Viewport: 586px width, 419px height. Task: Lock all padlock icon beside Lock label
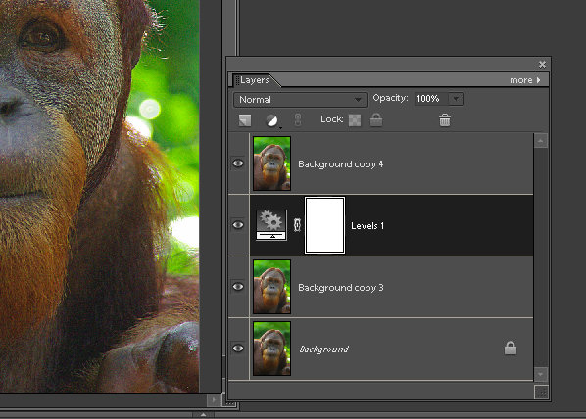[x=376, y=119]
